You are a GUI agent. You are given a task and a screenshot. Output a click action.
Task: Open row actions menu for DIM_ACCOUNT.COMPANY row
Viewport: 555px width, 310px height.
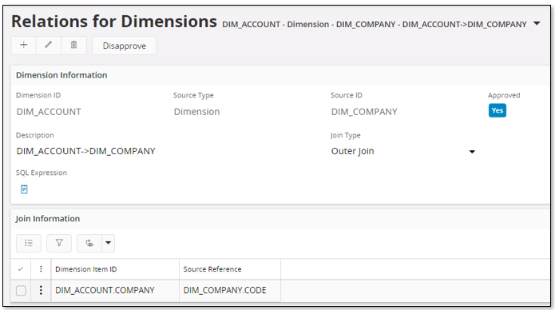click(x=41, y=290)
